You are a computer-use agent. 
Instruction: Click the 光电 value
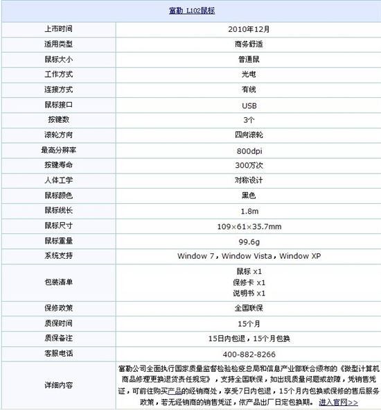(x=249, y=74)
